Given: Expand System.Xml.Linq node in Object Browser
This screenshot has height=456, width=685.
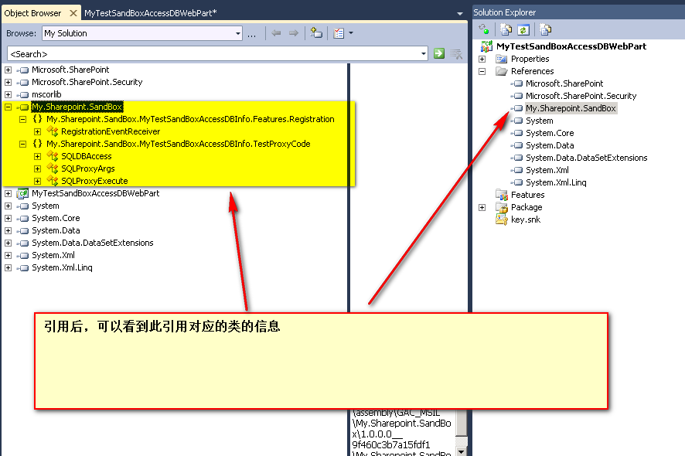Looking at the screenshot, I should pos(8,267).
